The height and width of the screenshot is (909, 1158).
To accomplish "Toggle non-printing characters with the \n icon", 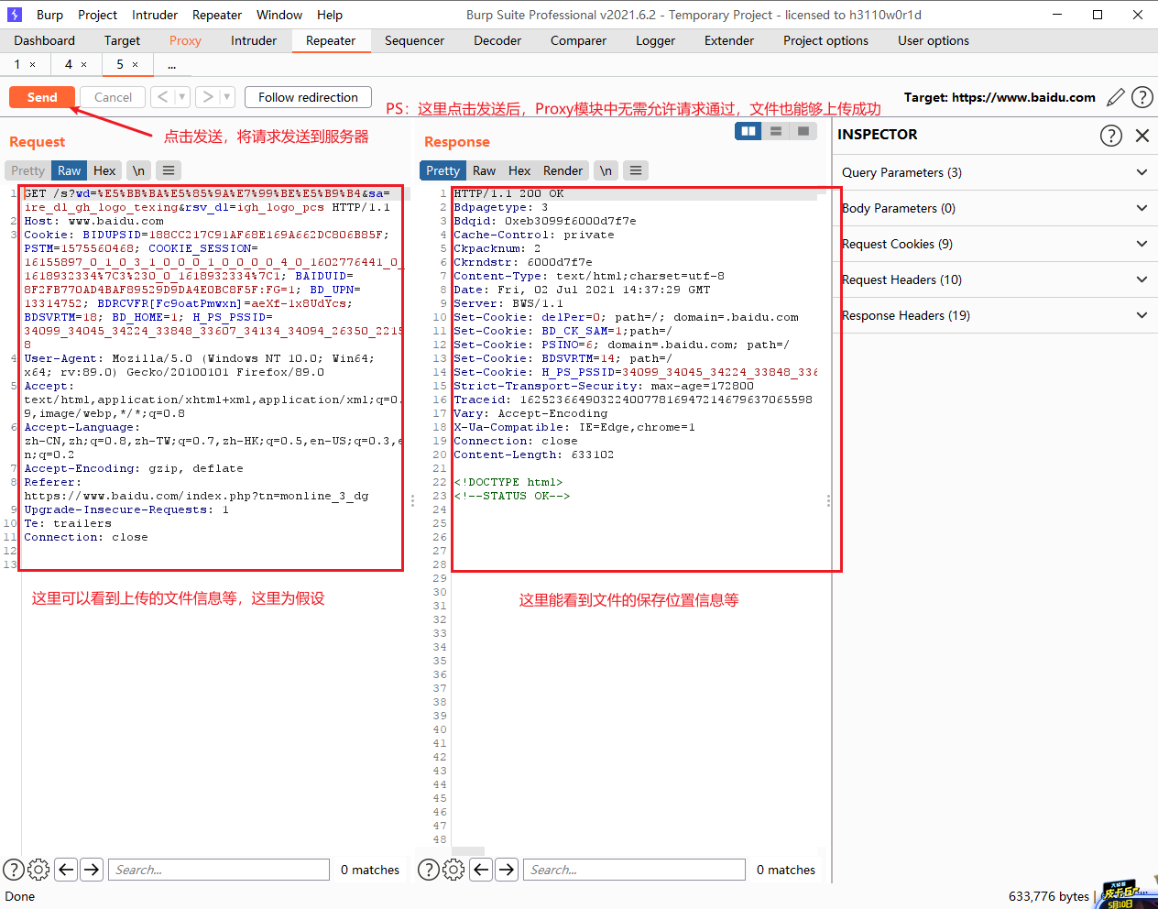I will 138,170.
